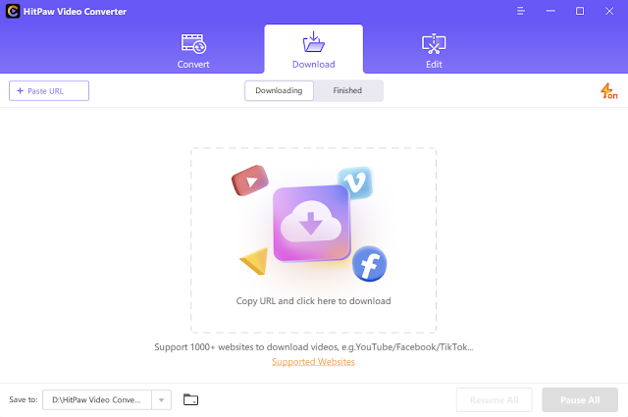Open the output folder icon
This screenshot has height=417, width=628.
(190, 399)
